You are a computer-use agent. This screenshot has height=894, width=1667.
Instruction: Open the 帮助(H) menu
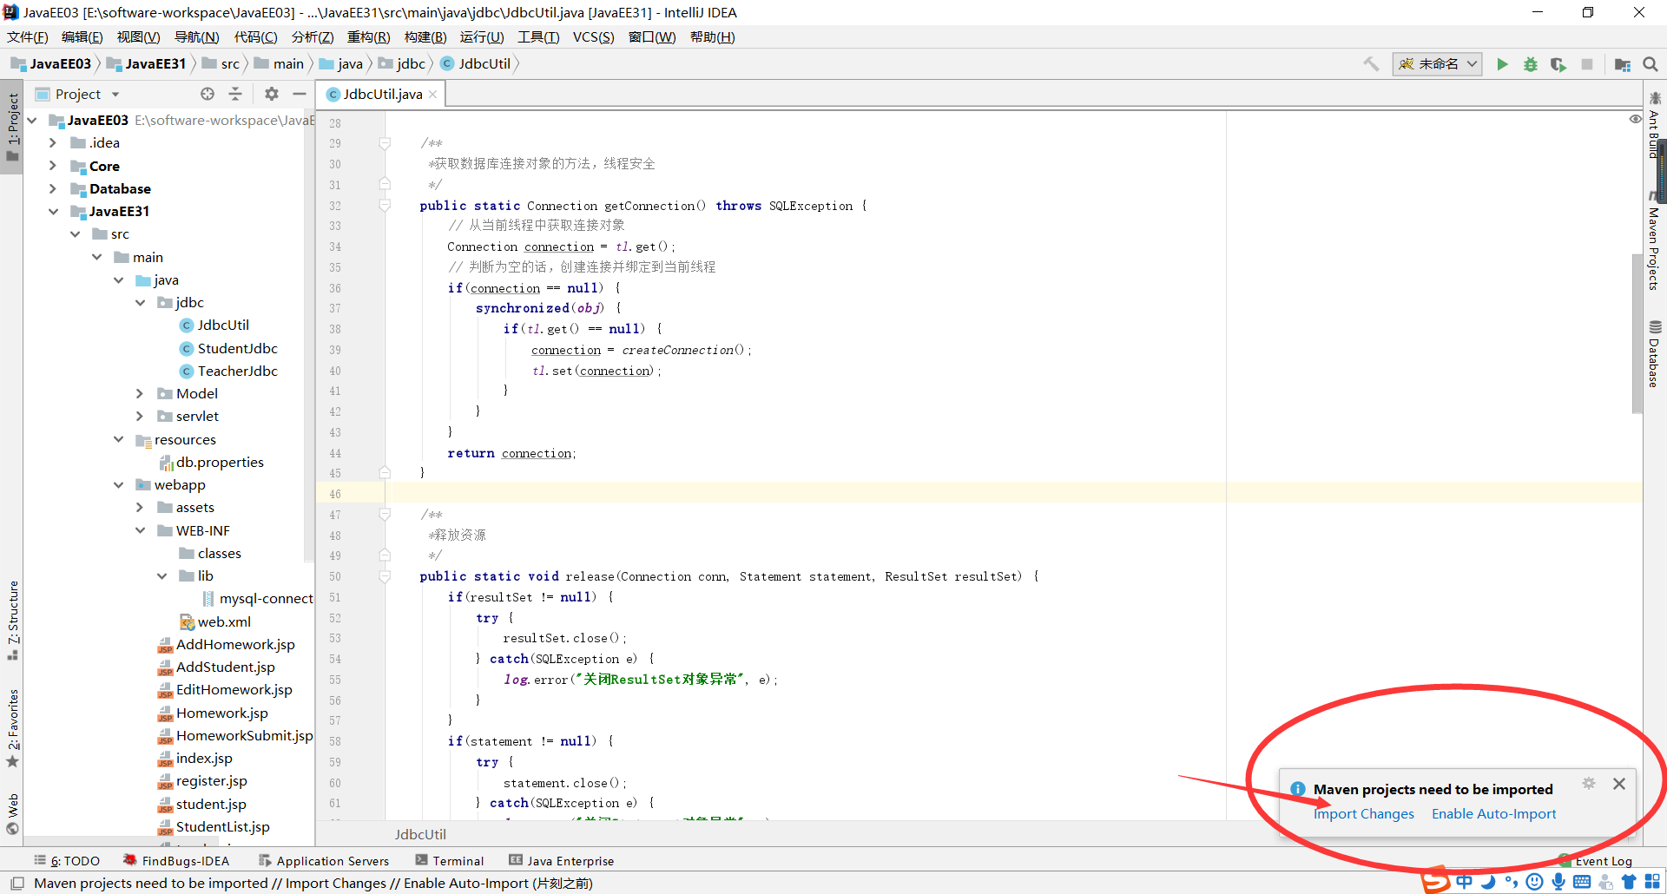tap(713, 37)
